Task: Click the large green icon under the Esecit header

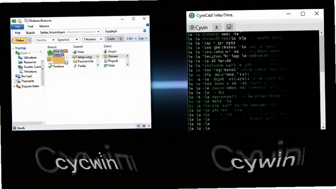Action: (x=50, y=53)
